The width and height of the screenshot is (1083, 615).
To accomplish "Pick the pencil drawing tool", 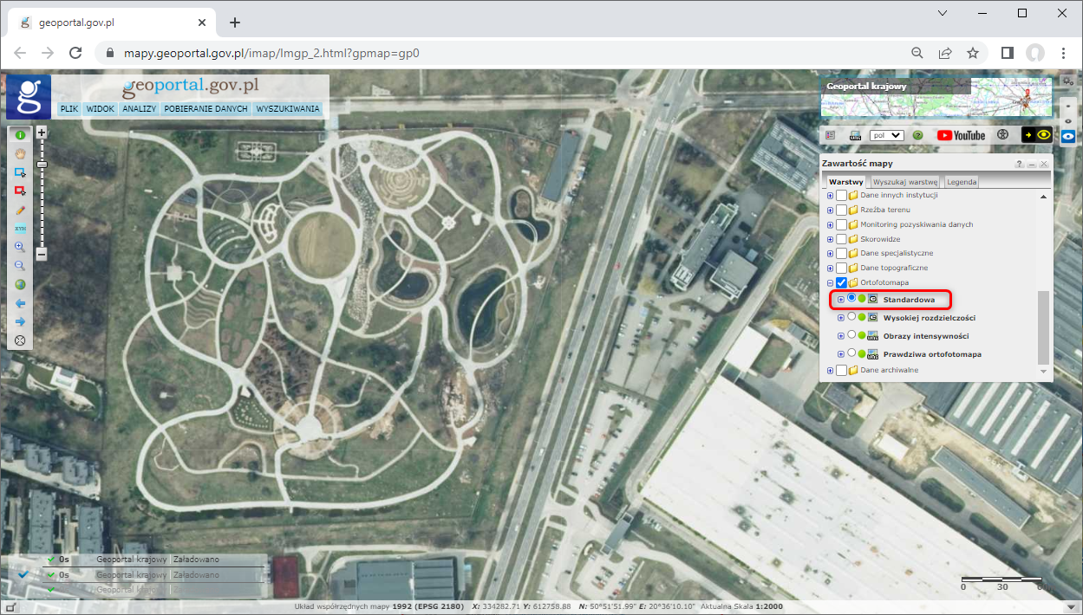I will click(20, 210).
